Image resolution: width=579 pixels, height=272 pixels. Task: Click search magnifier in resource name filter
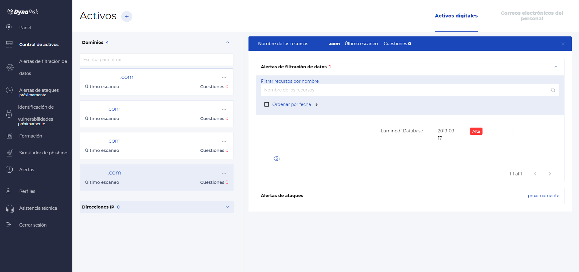point(553,90)
